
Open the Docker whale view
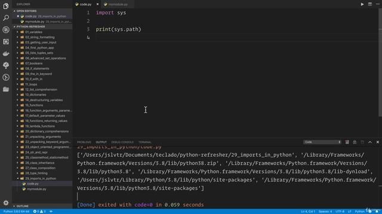tap(6, 53)
